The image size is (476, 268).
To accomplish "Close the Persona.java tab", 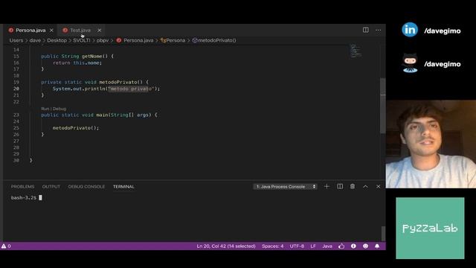I will 51,31.
